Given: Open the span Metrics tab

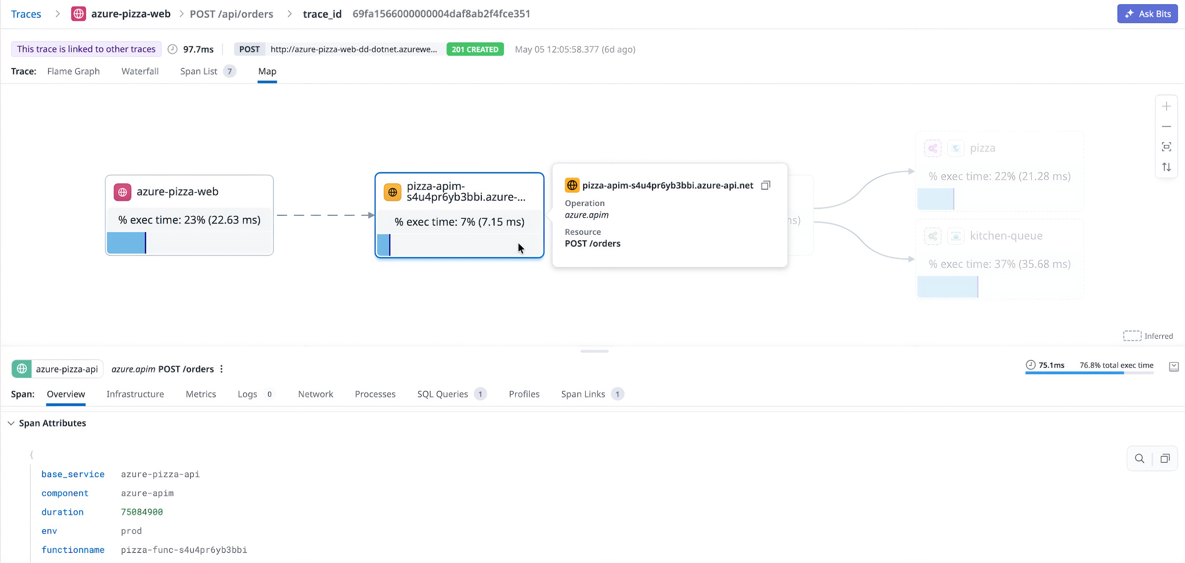Looking at the screenshot, I should pyautogui.click(x=200, y=394).
